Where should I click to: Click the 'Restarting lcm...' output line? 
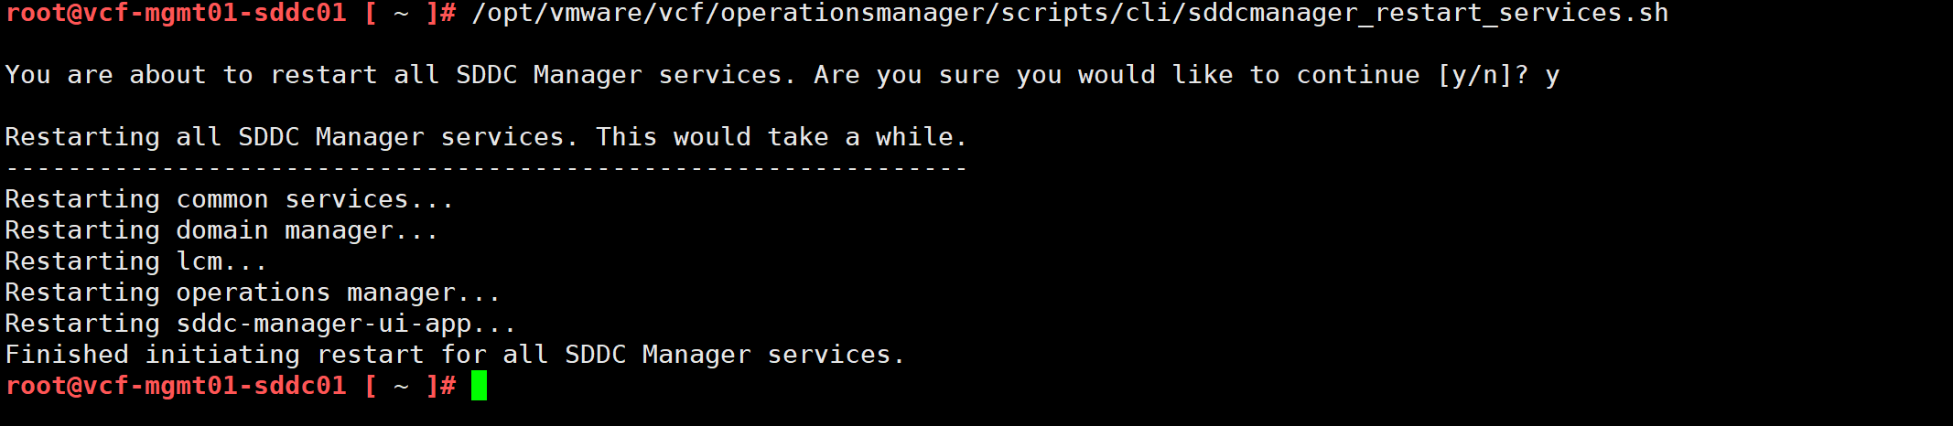click(x=135, y=261)
